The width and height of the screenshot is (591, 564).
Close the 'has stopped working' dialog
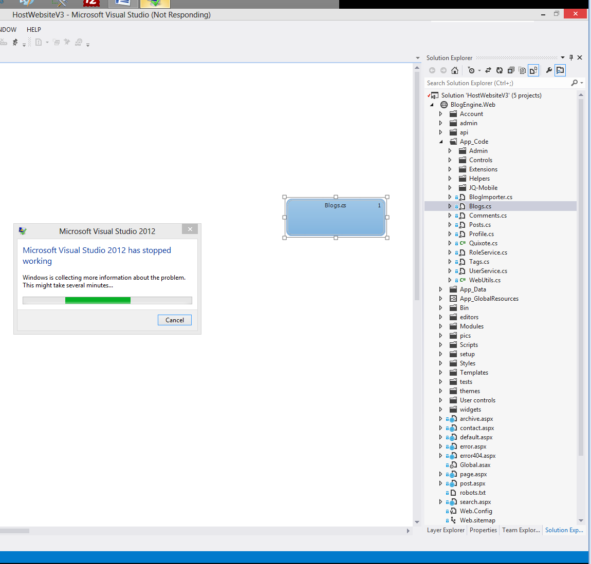190,229
